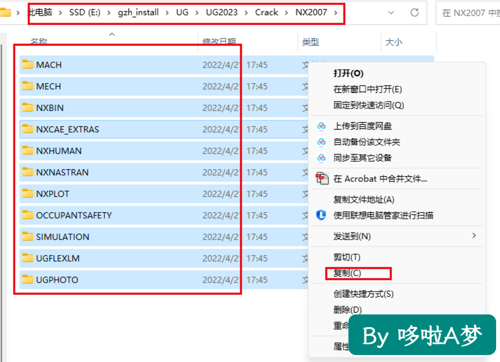Select 打开(O) from the context menu

click(x=348, y=73)
